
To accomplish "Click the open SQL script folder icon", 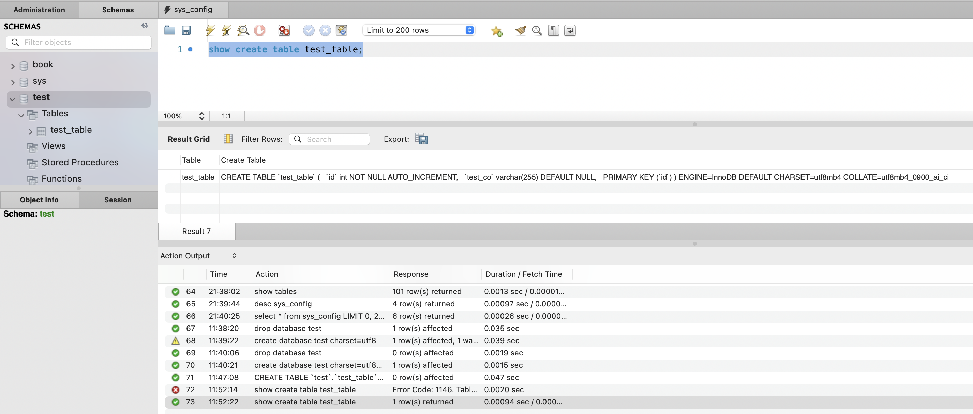I will coord(169,30).
